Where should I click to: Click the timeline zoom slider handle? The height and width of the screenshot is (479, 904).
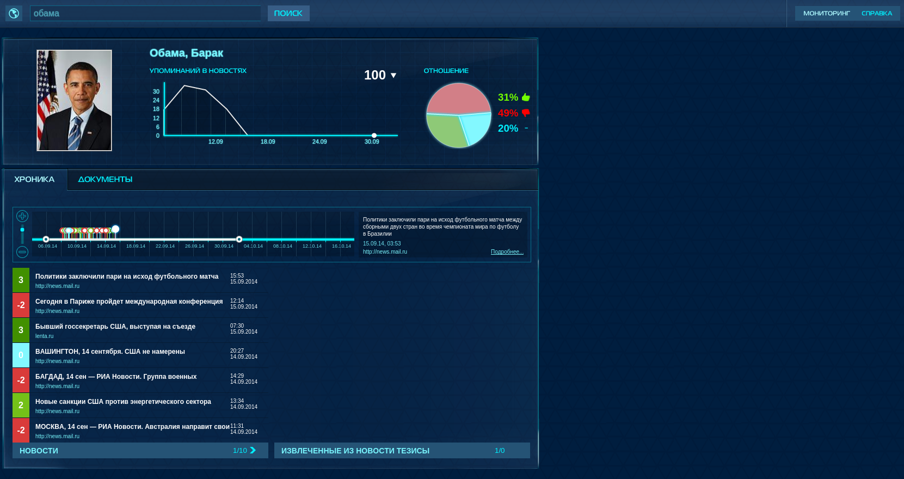[22, 230]
